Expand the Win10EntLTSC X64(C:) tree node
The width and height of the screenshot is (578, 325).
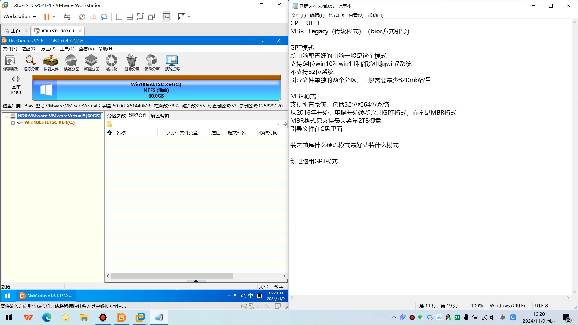pos(13,123)
